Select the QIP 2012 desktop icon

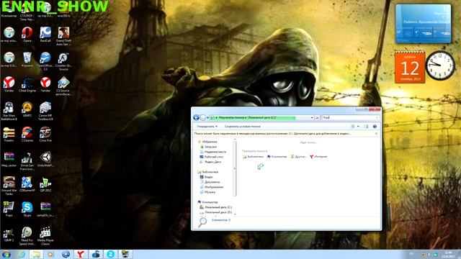pos(45,184)
